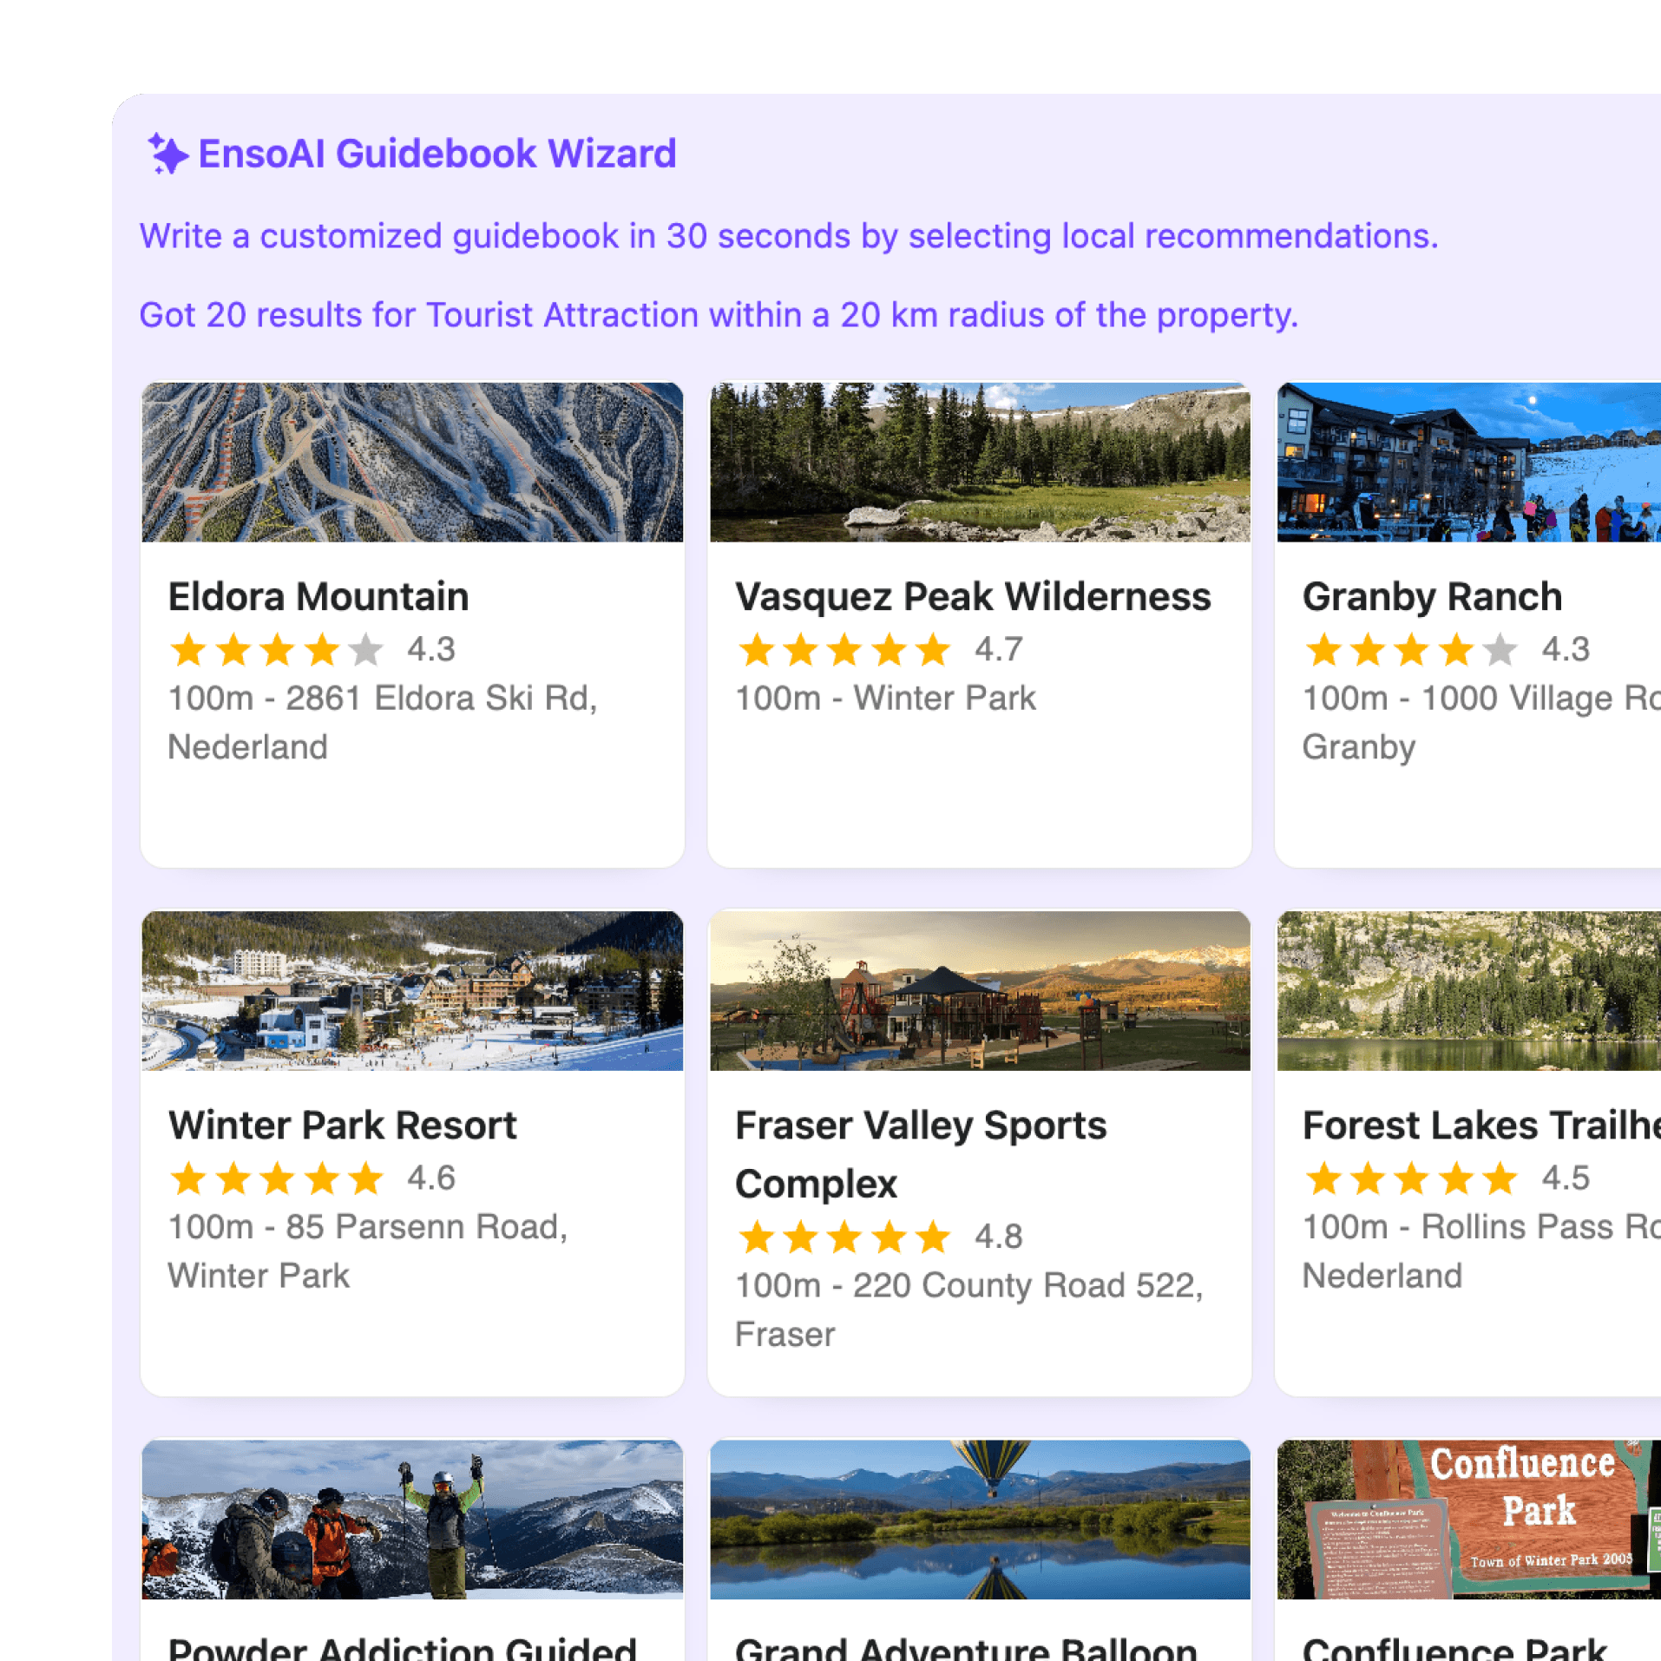Click the EnsoAI sparkle icon

click(167, 154)
